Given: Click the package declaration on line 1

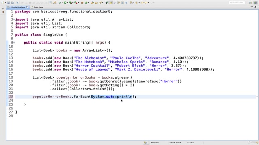Looking at the screenshot, I should (x=64, y=12).
